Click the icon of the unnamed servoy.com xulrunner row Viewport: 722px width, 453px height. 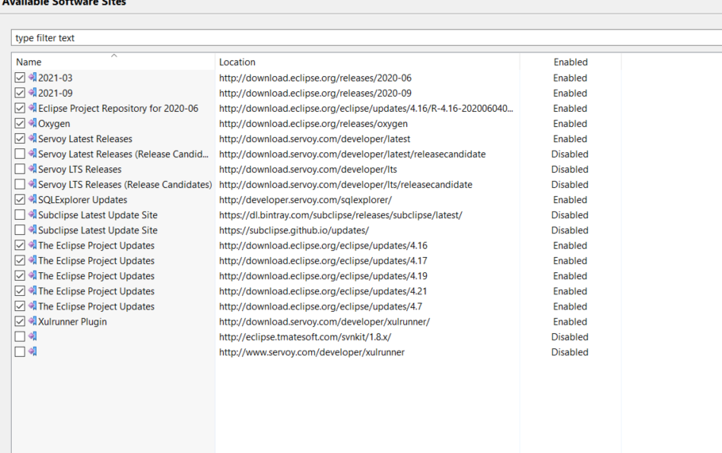coord(33,351)
